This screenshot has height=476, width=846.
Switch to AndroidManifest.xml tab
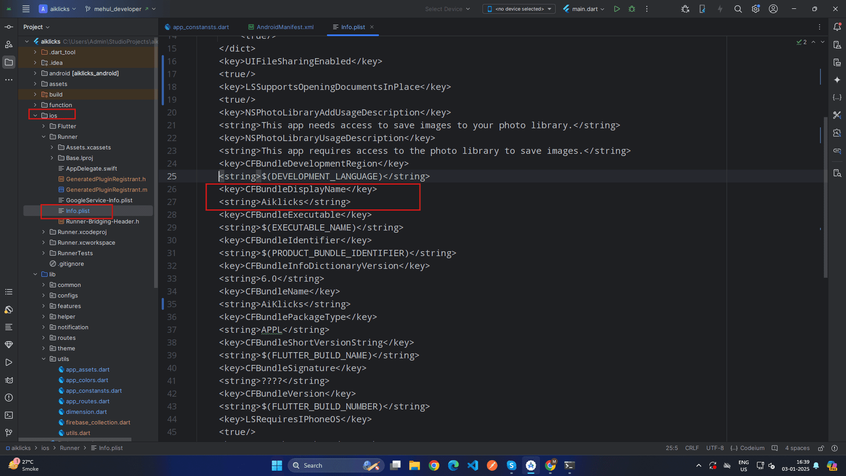284,27
